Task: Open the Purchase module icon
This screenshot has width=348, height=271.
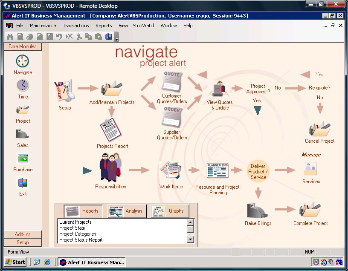Action: coord(23,159)
